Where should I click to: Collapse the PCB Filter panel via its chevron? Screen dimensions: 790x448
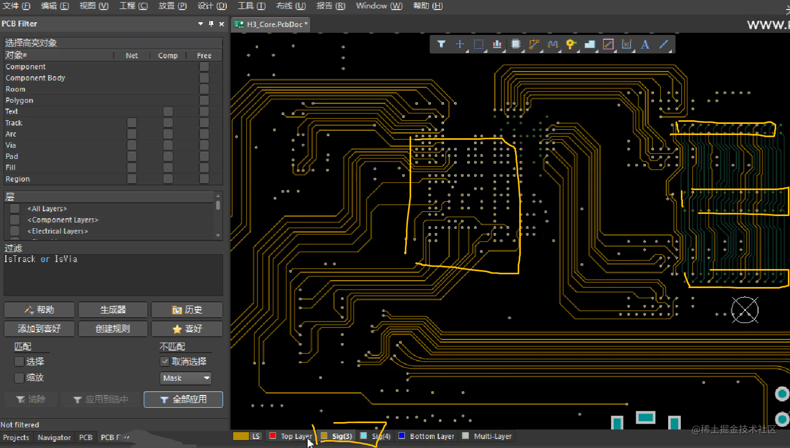(200, 24)
